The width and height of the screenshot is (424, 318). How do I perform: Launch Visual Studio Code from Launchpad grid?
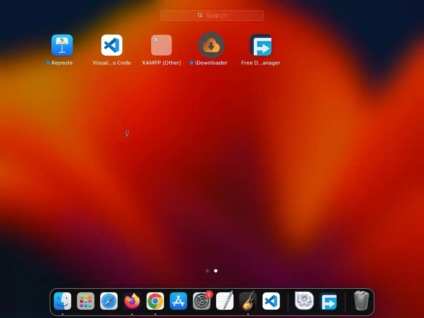pos(112,45)
